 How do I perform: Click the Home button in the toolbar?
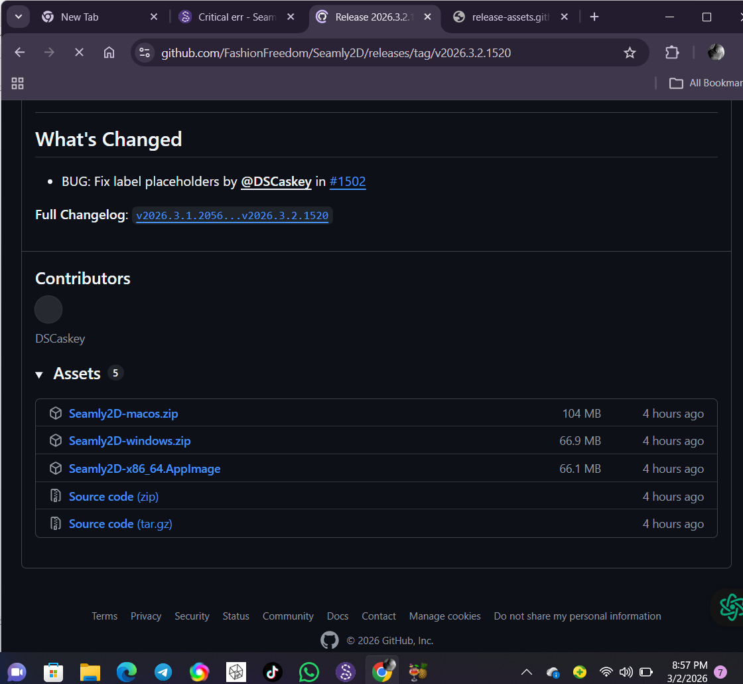(x=109, y=52)
